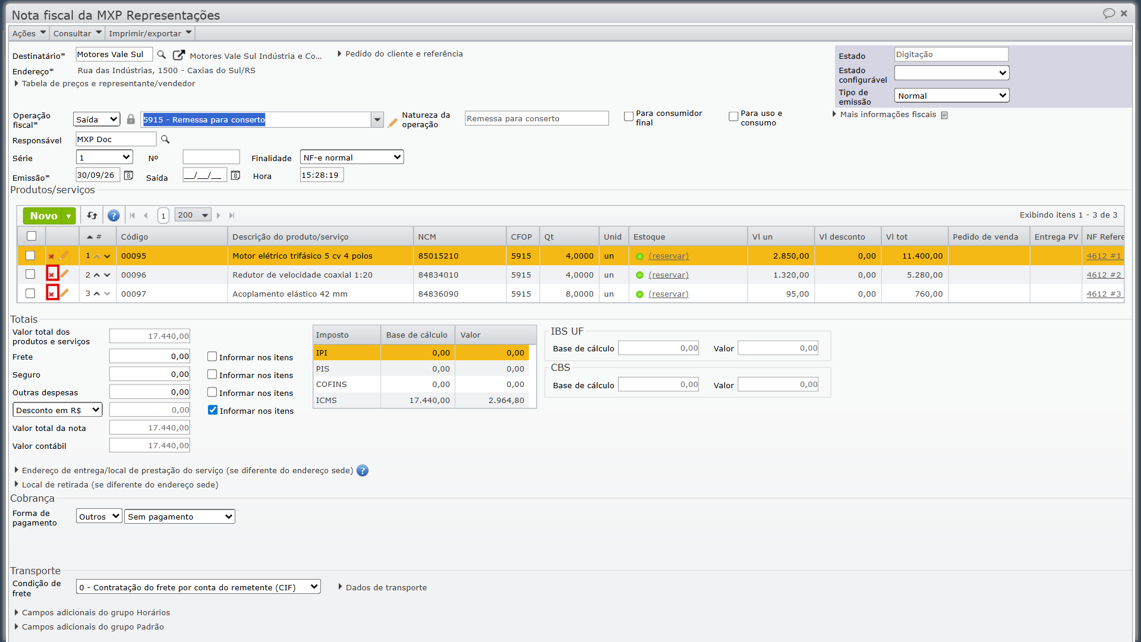Move item 00096 up in order

tap(97, 275)
